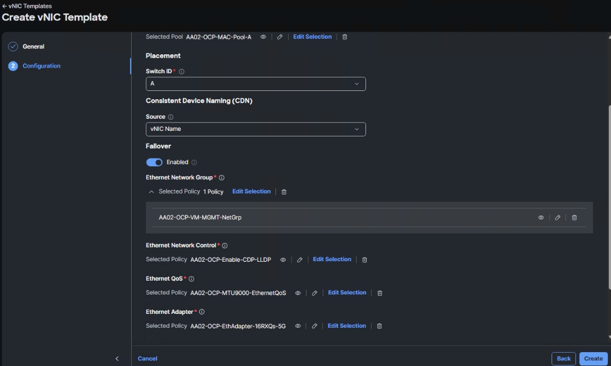
Task: Click Edit Selection for Ethernet QoS
Action: click(x=347, y=292)
